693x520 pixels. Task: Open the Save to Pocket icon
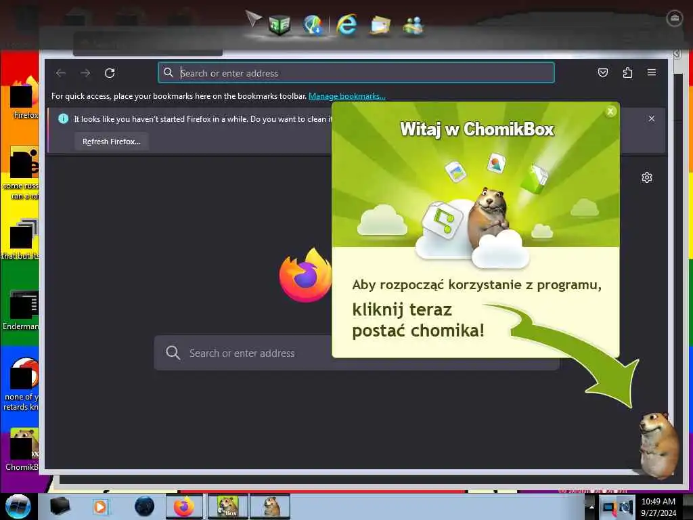(x=603, y=72)
